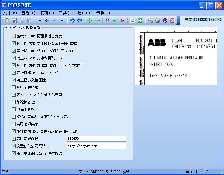The width and height of the screenshot is (224, 175).
Task: Click the password field containing 123456
Action: point(97,139)
